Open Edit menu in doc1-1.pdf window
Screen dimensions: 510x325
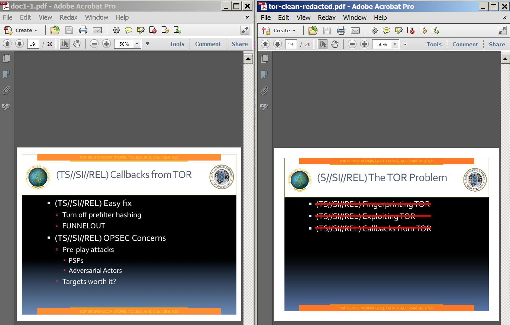point(26,17)
